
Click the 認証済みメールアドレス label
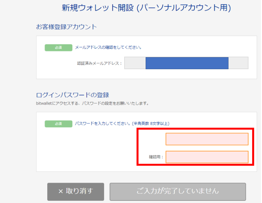(x=99, y=63)
